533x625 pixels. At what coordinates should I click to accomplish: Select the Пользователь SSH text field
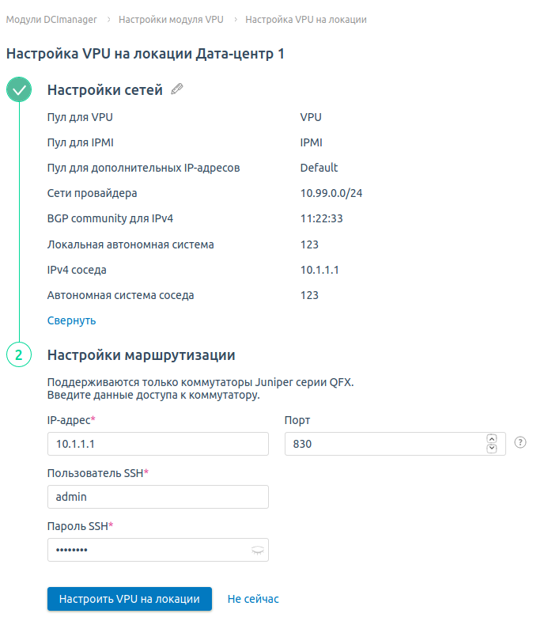157,497
